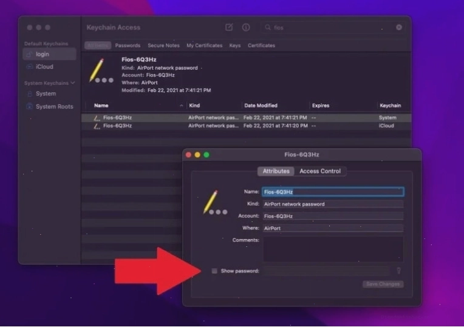
Task: Close the Fios-6Q3Hz dialog with red button
Action: pos(188,155)
